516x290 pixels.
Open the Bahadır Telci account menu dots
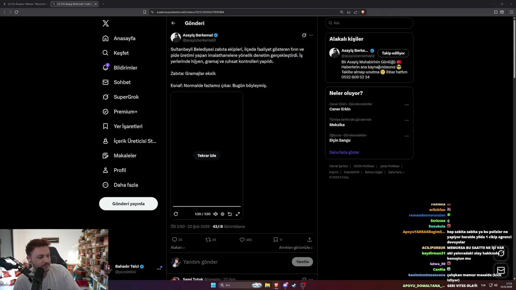click(x=159, y=269)
